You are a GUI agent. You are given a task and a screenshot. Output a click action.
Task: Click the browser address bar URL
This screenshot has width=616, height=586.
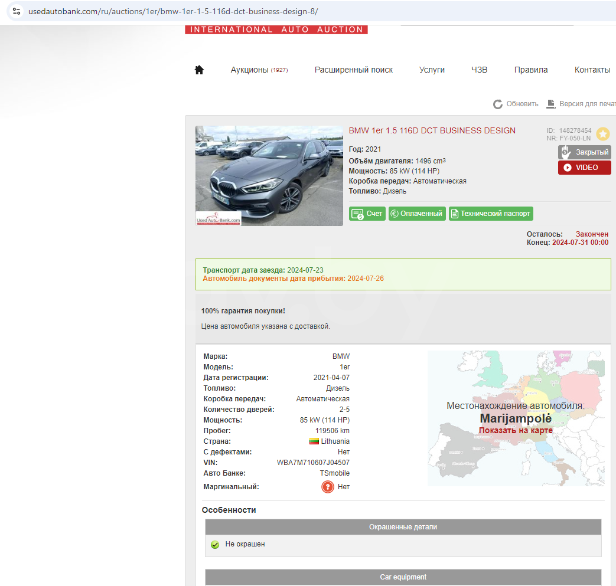(173, 11)
